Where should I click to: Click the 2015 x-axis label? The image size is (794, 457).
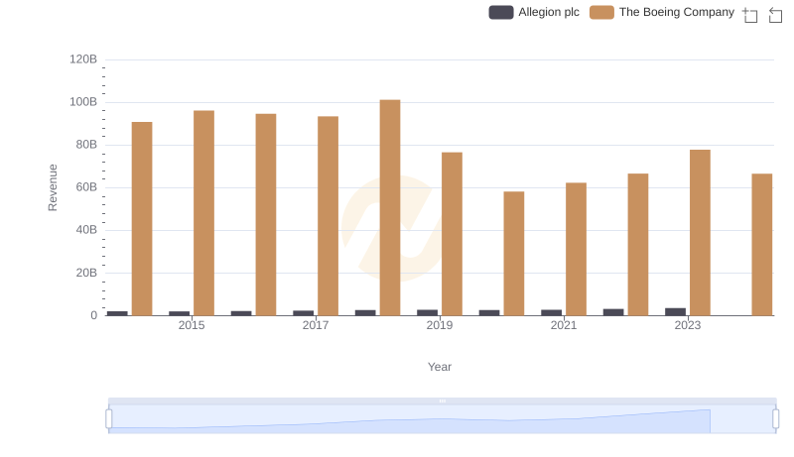click(192, 325)
